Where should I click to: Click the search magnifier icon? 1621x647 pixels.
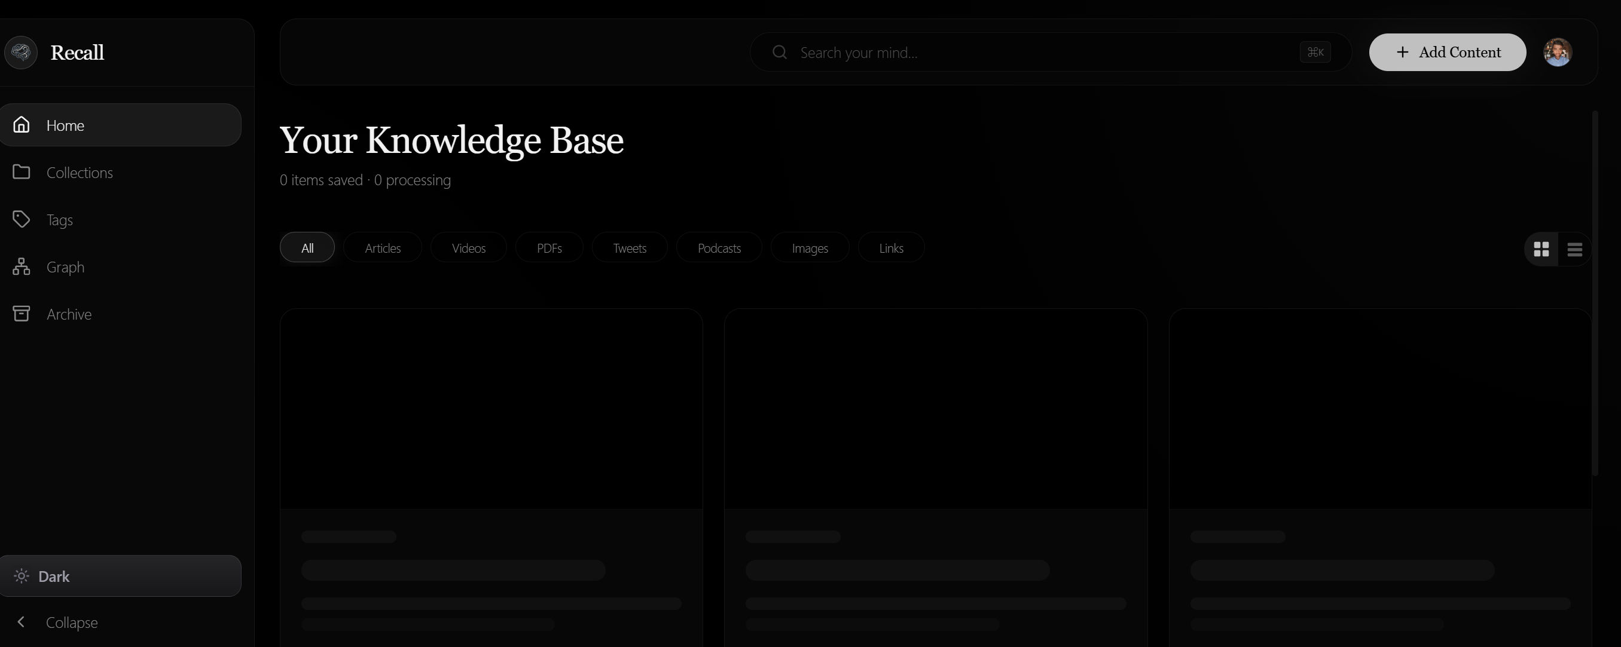pyautogui.click(x=780, y=52)
